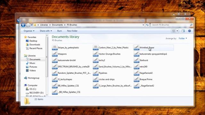Select the JS_techyshapes brush file icon
Image resolution: width=205 pixels, height=115 pixels.
pos(55,80)
